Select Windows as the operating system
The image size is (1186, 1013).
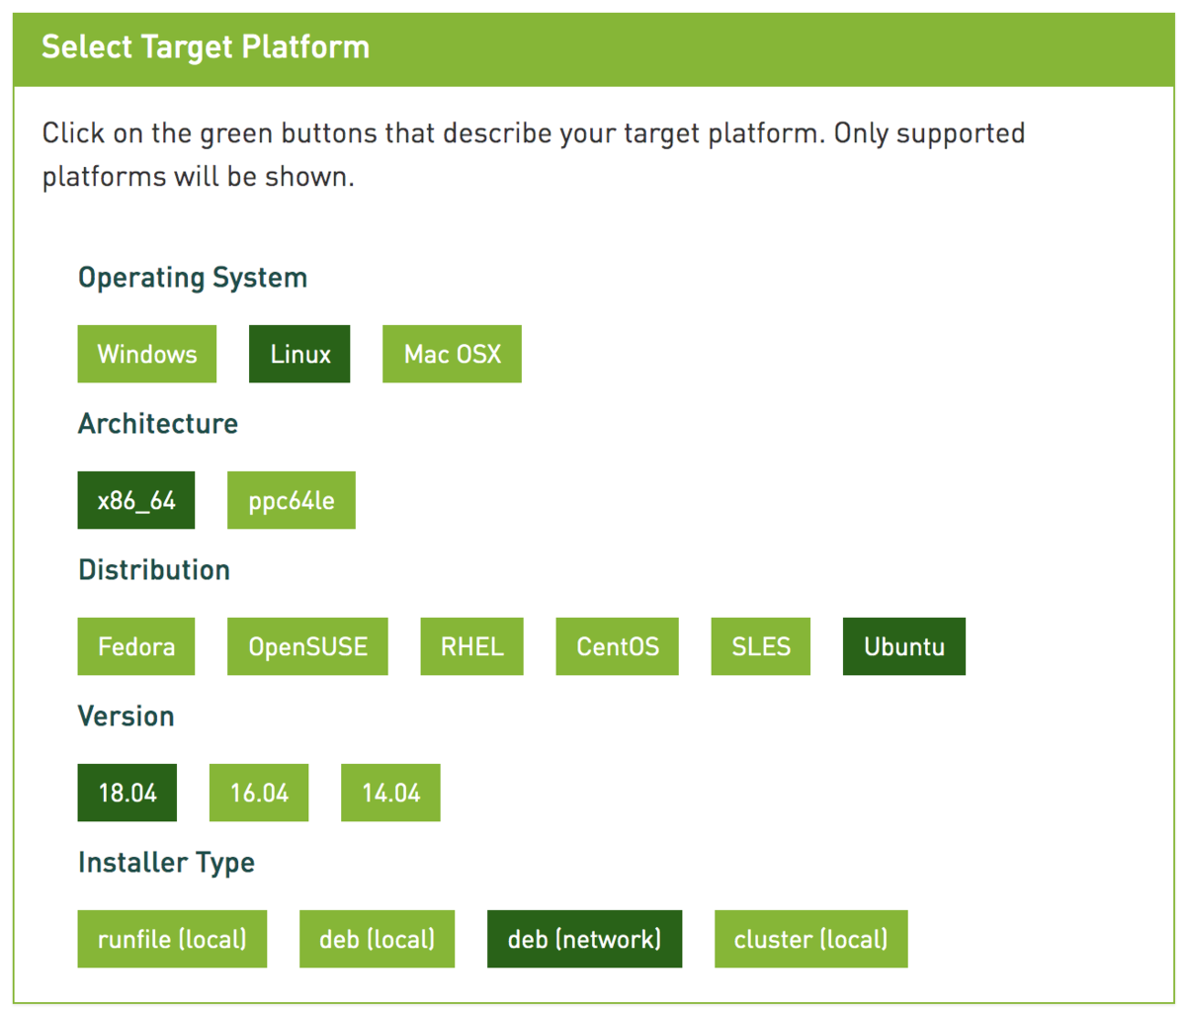point(147,354)
